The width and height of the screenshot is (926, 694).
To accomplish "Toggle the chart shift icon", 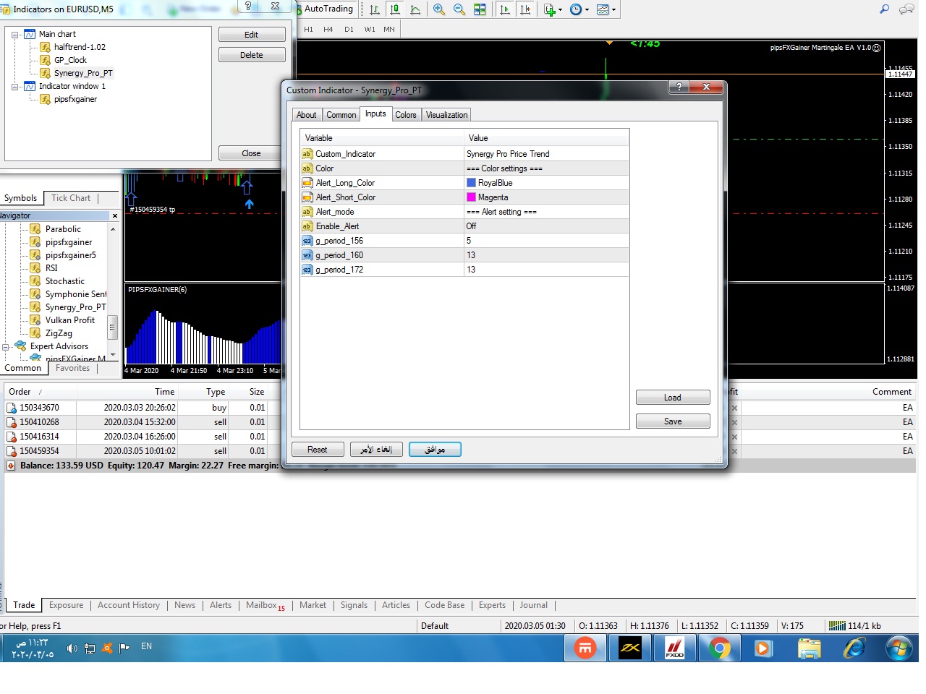I will 525,10.
